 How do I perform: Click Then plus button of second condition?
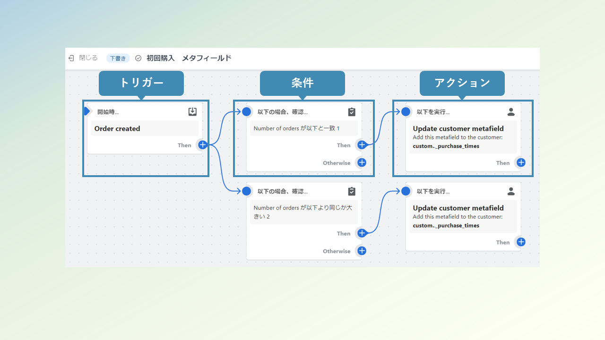tap(362, 233)
